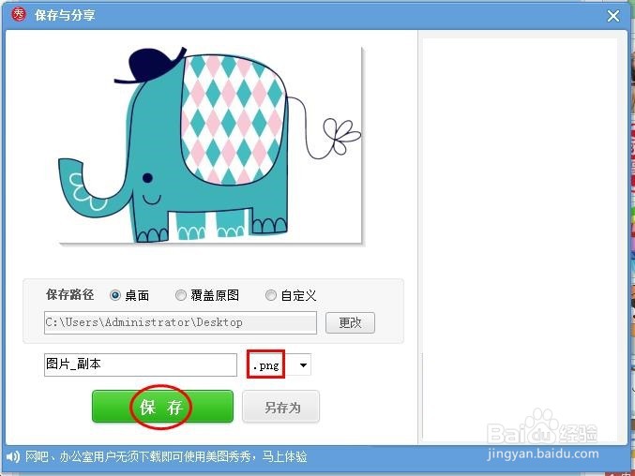The image size is (635, 476).
Task: Click the green 保存 button
Action: 162,407
